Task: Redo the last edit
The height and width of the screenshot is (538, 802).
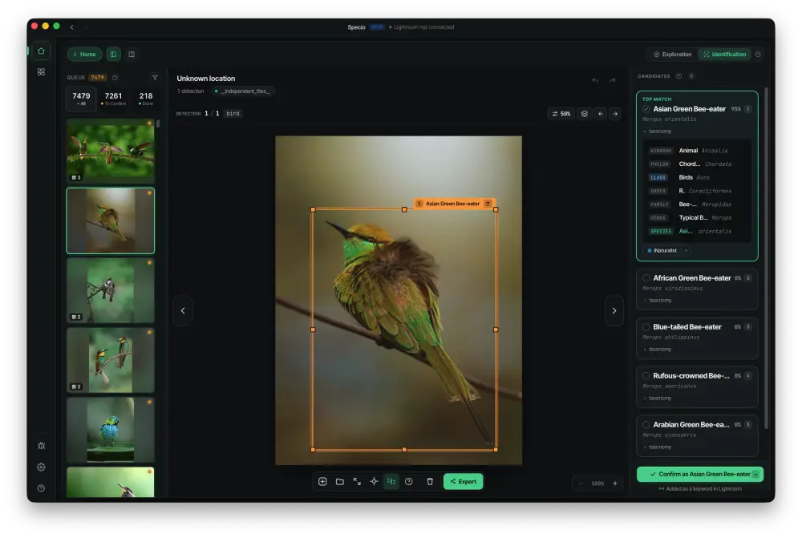Action: (x=612, y=81)
